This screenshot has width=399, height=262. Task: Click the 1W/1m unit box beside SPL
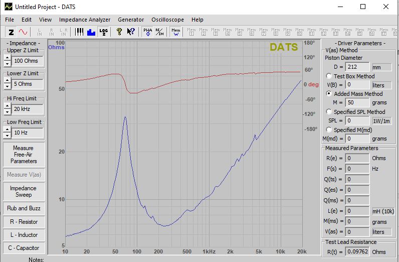[x=381, y=121]
